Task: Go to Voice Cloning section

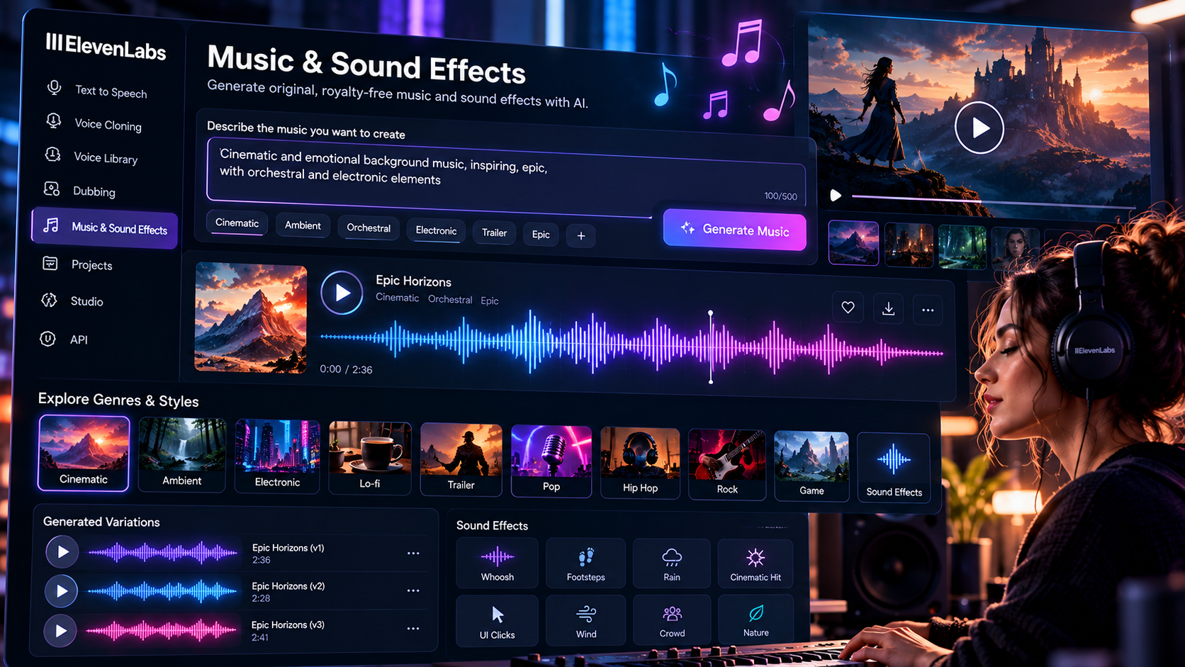Action: [x=108, y=125]
